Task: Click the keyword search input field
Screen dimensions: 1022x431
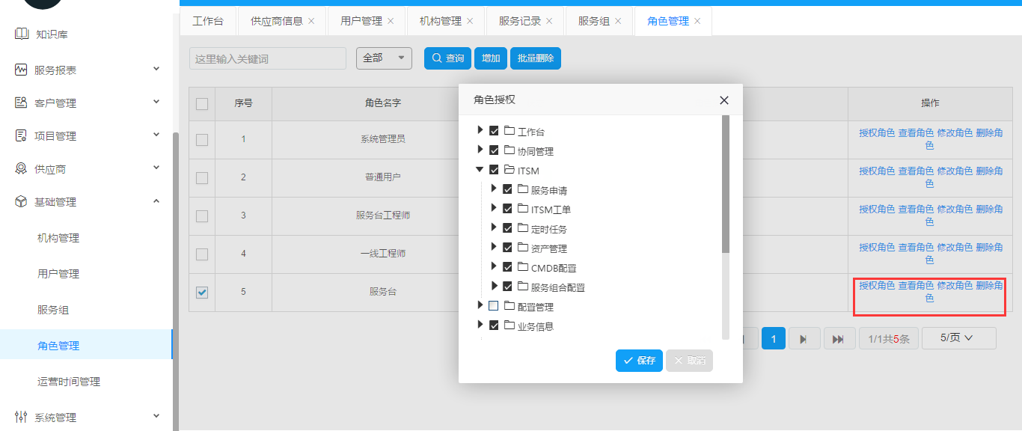Action: pyautogui.click(x=268, y=58)
